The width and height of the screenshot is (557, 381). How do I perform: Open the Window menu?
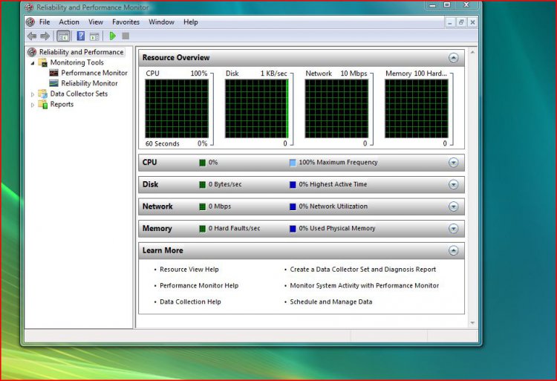click(x=161, y=22)
